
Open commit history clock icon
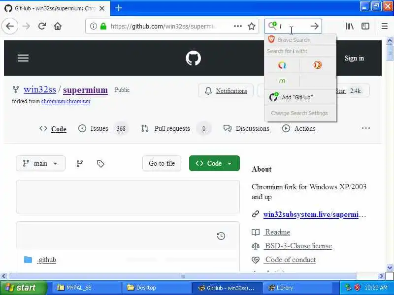(221, 236)
